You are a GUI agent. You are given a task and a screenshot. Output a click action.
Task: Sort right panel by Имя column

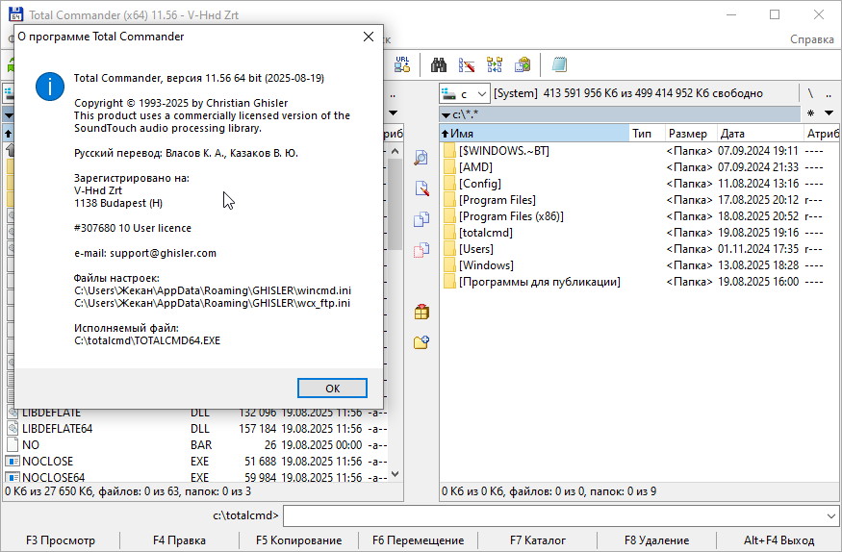click(534, 133)
